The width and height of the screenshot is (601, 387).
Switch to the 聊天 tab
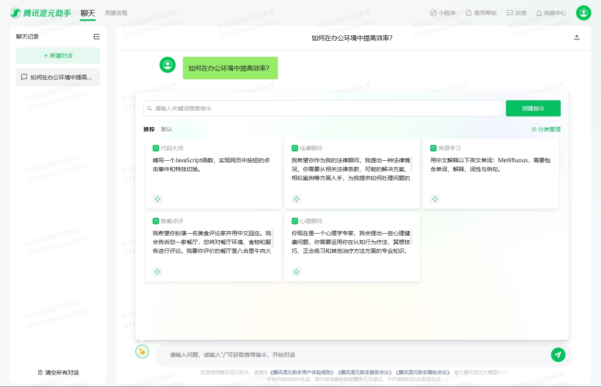[x=88, y=12]
